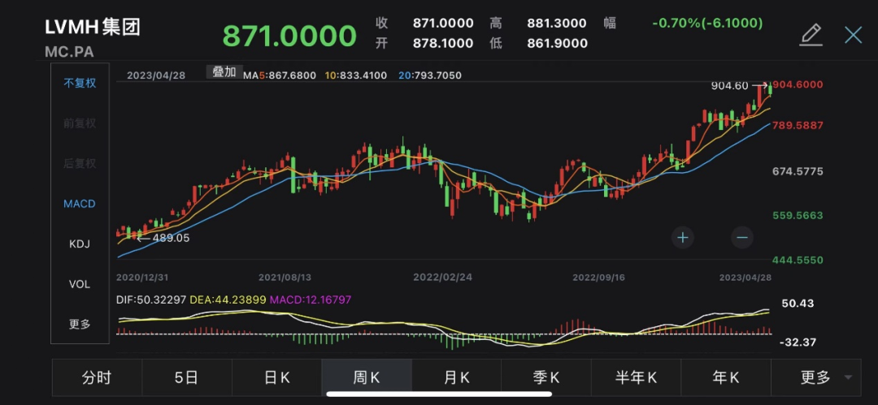Tap the MA5:867.6800 indicator label

coord(280,75)
